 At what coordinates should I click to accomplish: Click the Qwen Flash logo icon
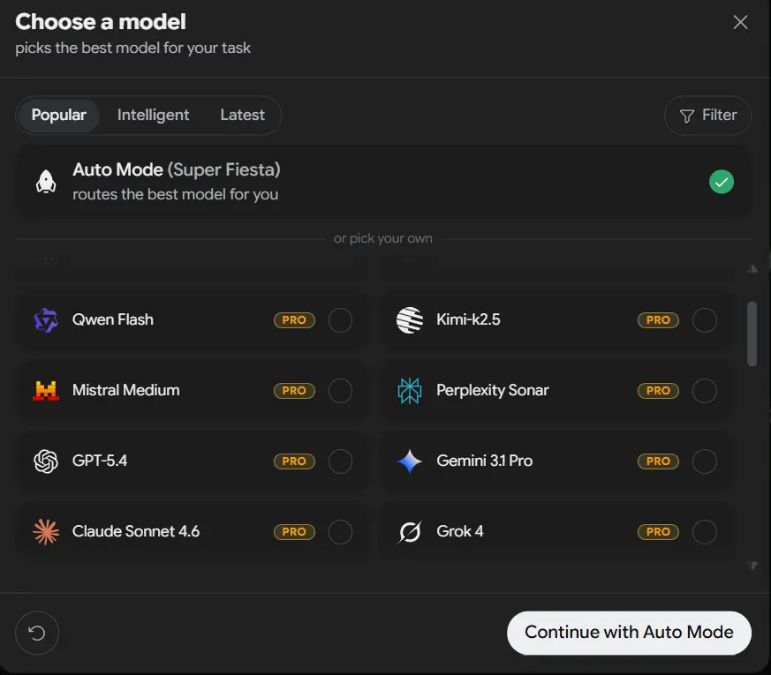tap(46, 320)
